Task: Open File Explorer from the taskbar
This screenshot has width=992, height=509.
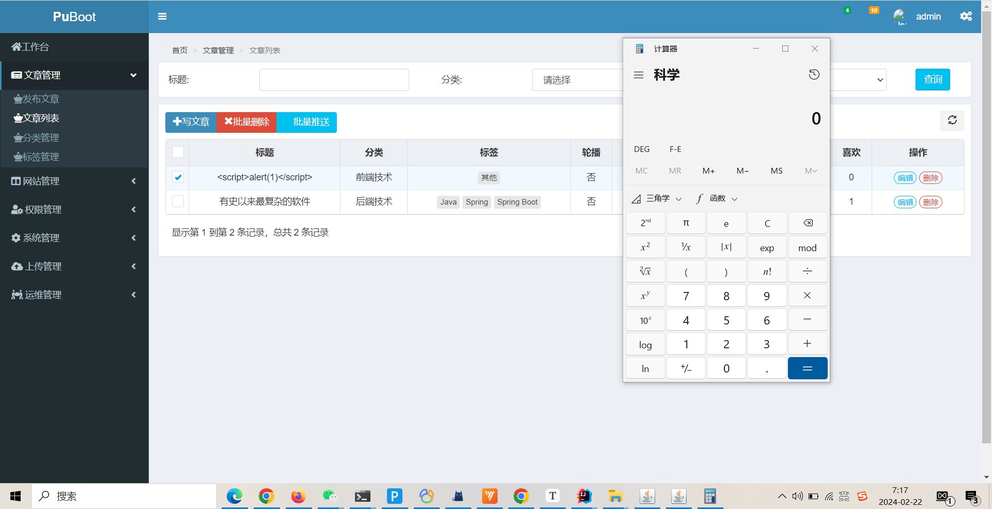Action: [615, 496]
